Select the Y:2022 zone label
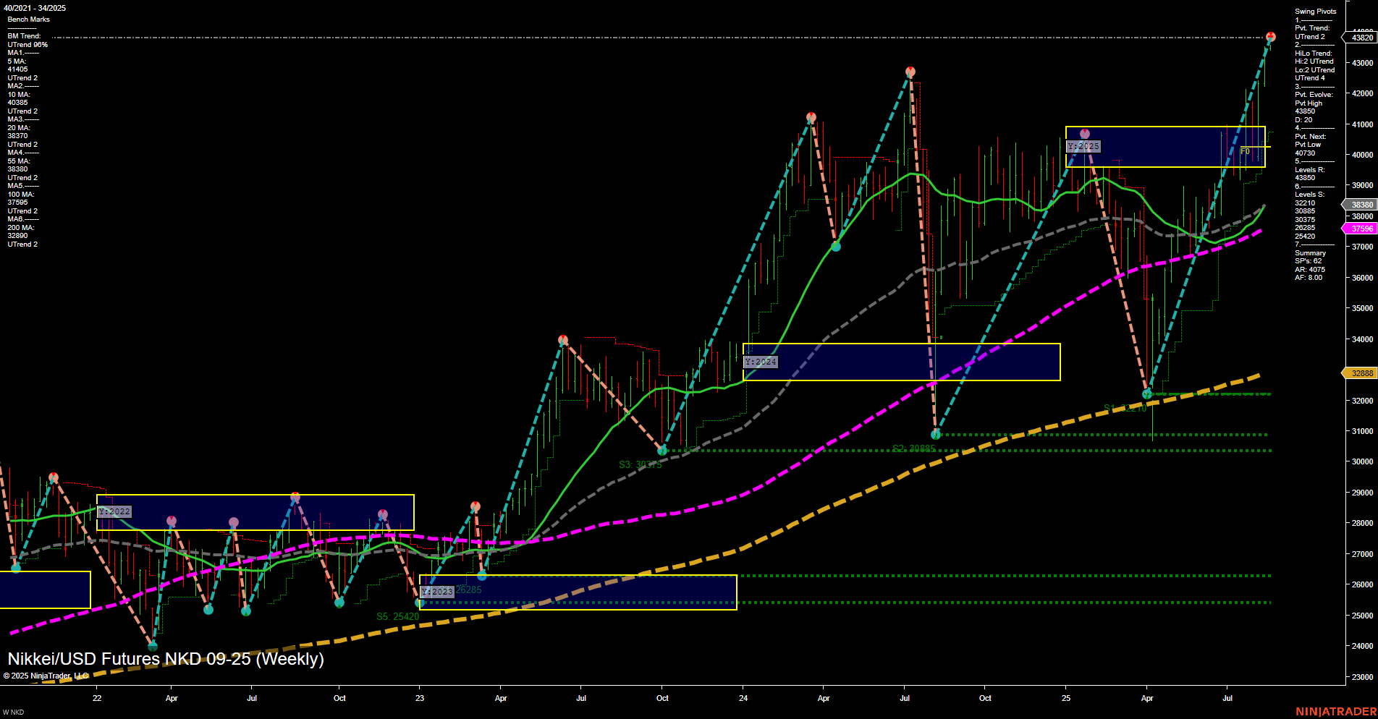Image resolution: width=1378 pixels, height=719 pixels. 114,511
